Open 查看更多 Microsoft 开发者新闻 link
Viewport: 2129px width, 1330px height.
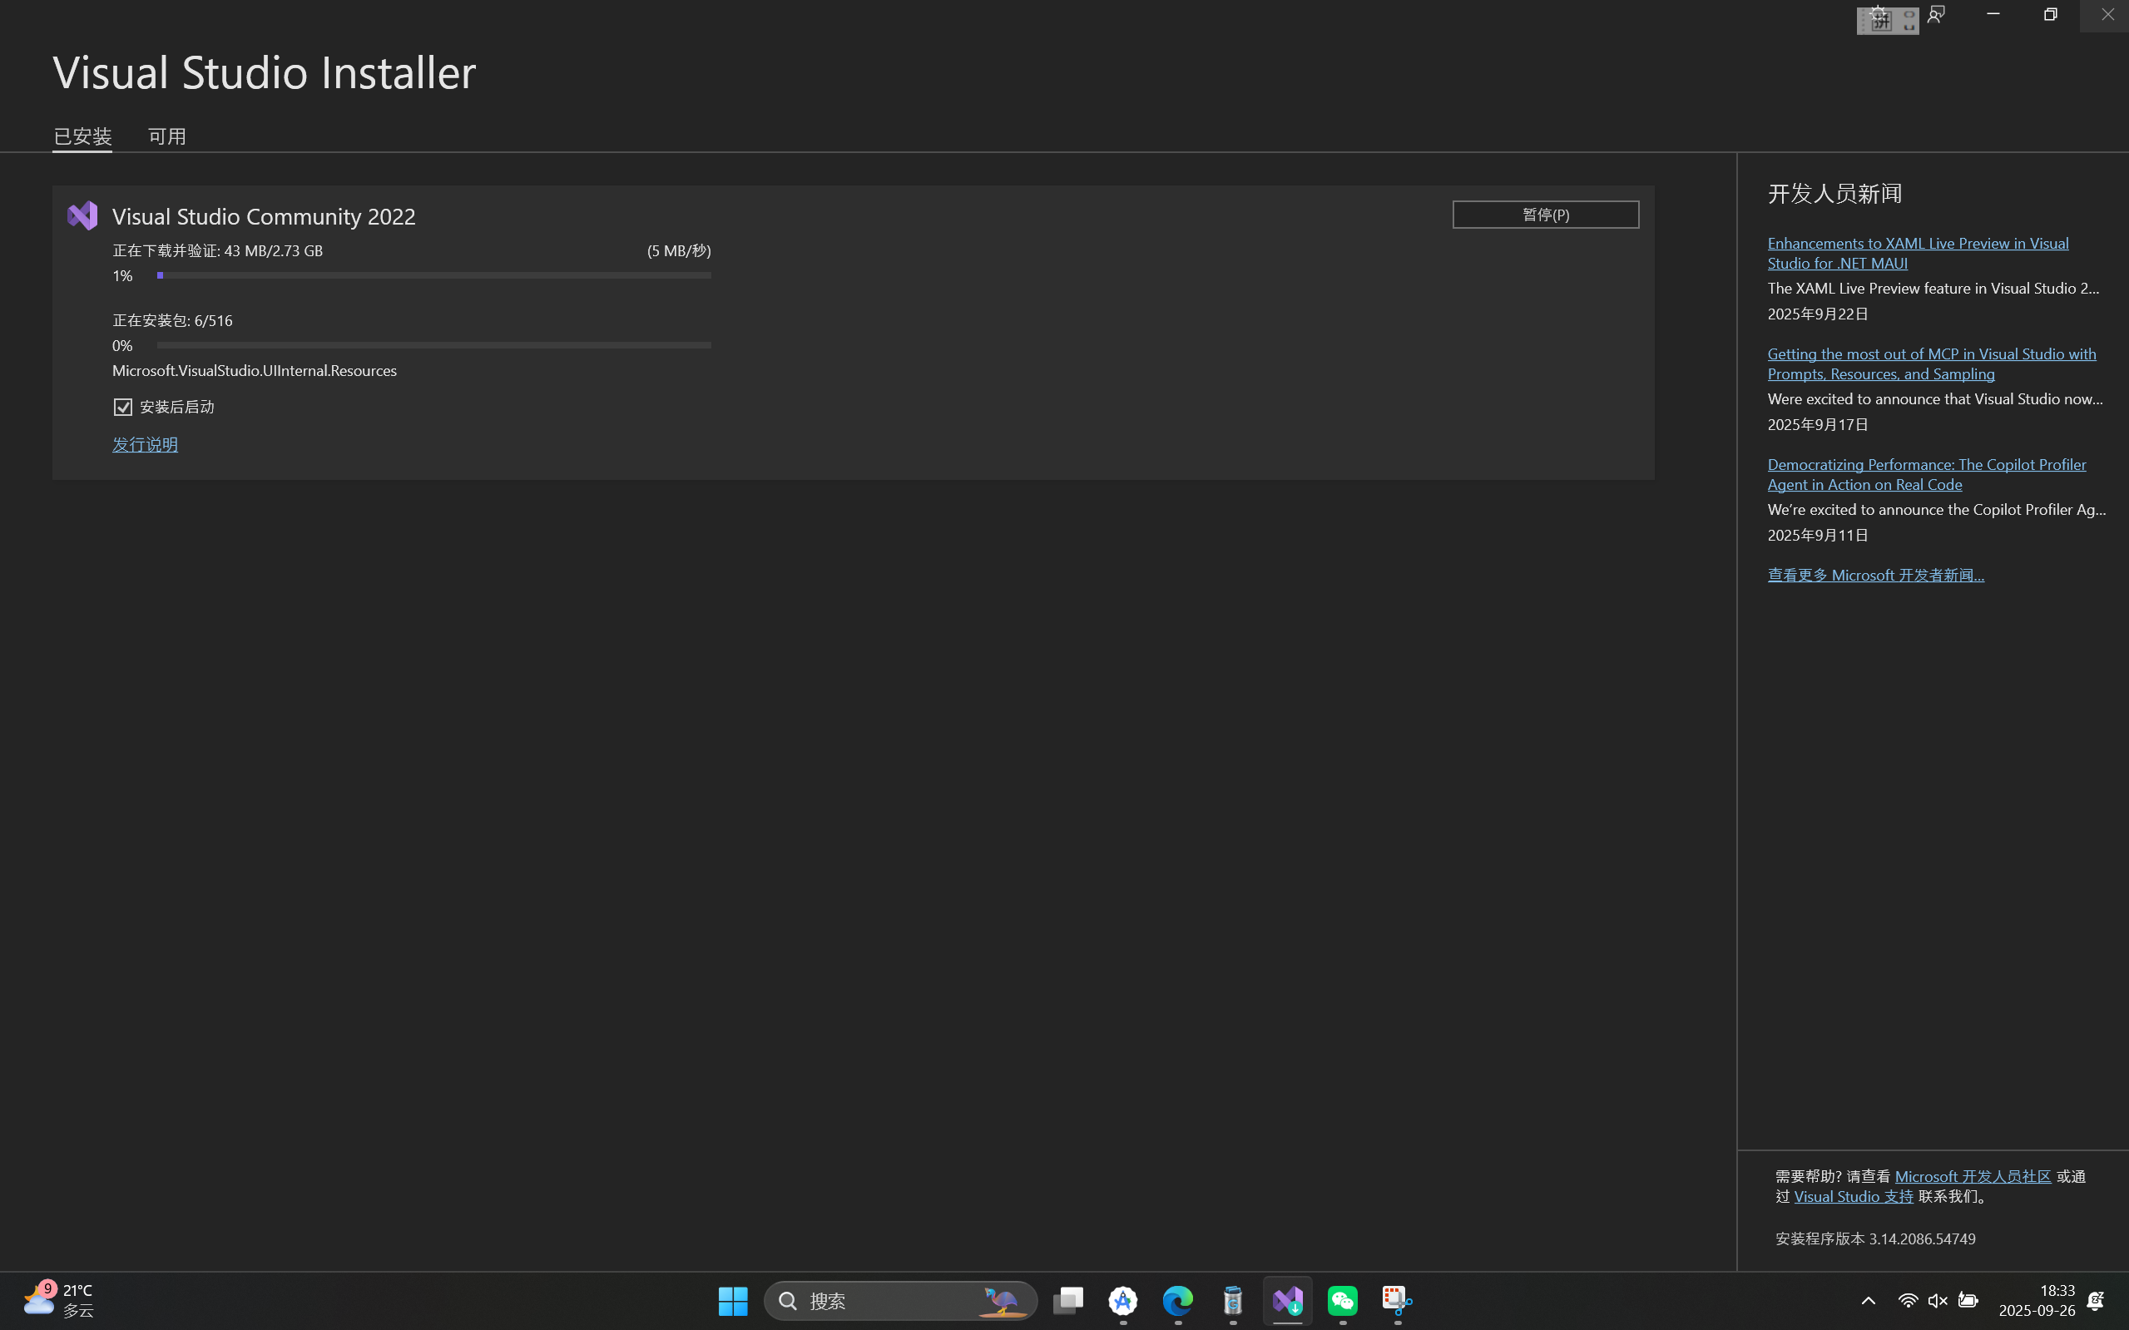tap(1875, 575)
